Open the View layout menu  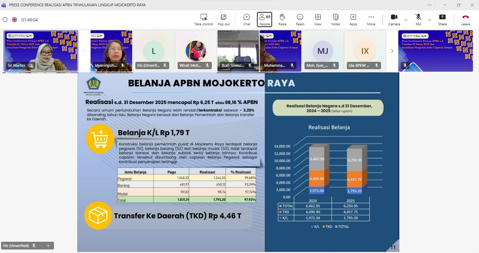pyautogui.click(x=318, y=19)
